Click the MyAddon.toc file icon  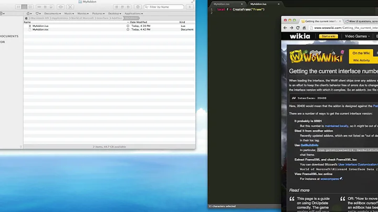coord(30,29)
